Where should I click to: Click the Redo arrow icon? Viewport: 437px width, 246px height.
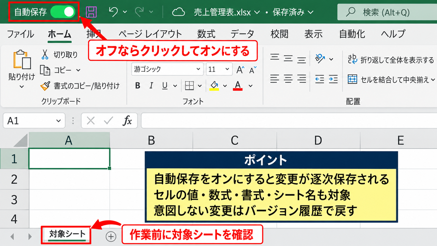pos(139,12)
